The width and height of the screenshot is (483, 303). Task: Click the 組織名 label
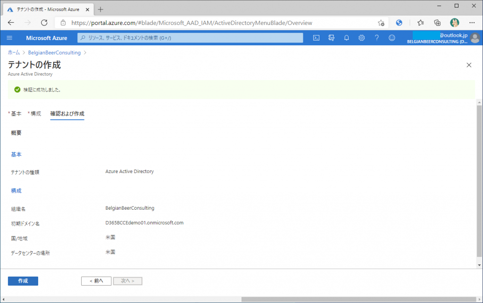click(x=18, y=209)
